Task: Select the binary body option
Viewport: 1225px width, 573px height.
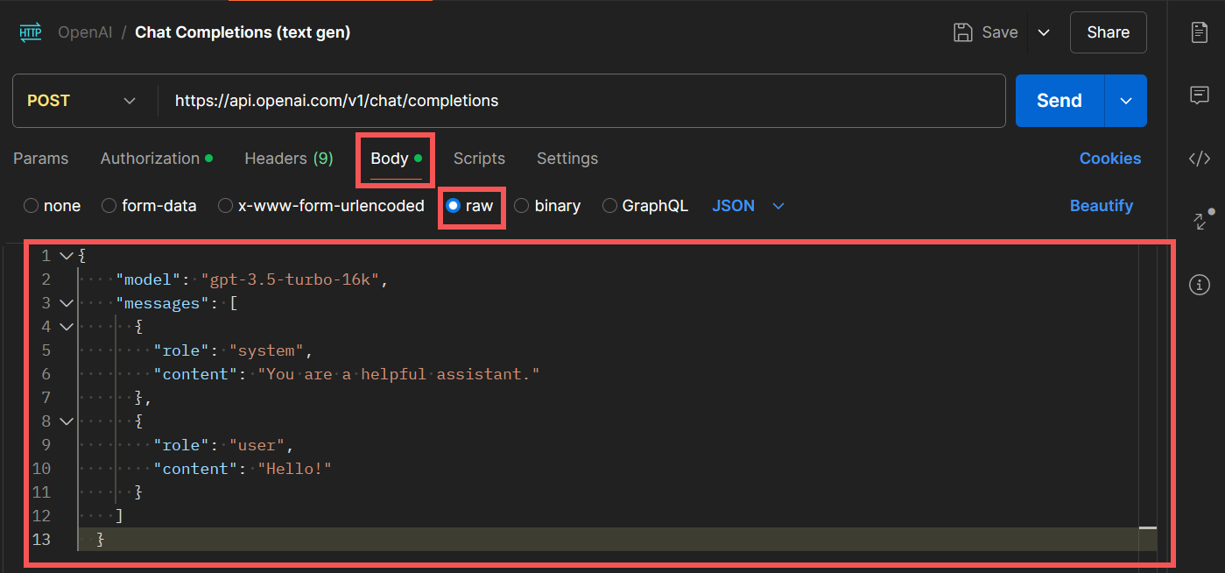Action: coord(547,206)
